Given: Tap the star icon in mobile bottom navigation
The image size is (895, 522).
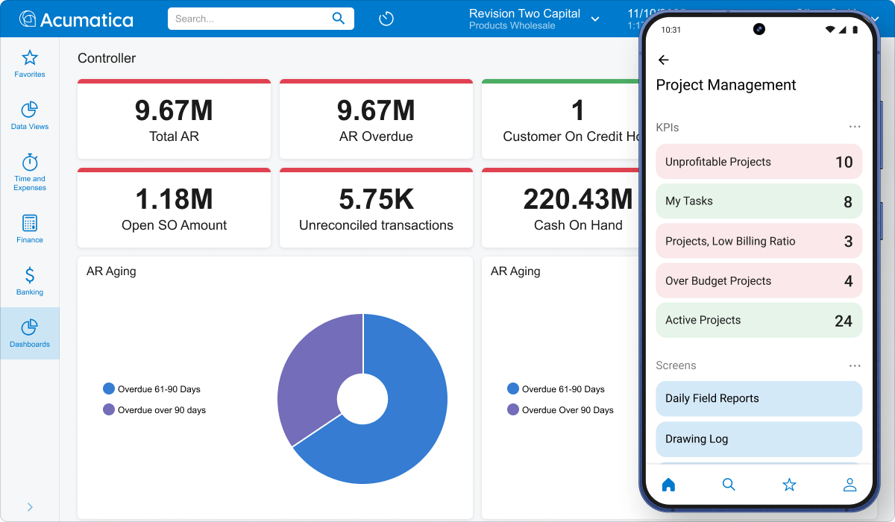Looking at the screenshot, I should 789,484.
